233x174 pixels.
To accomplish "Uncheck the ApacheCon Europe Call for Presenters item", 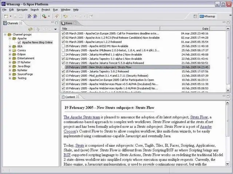I will click(x=63, y=33).
